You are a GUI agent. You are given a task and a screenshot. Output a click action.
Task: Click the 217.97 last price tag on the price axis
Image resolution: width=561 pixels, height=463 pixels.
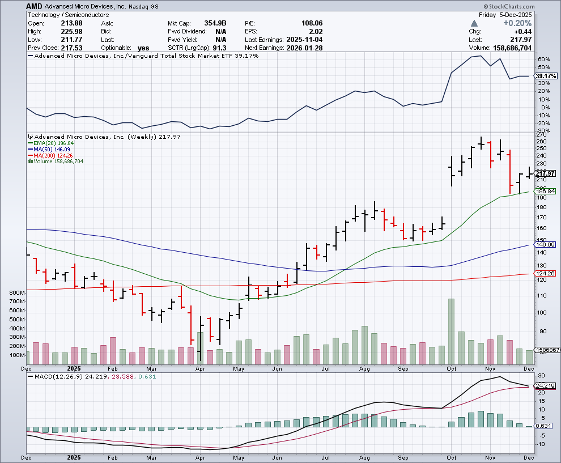[545, 173]
